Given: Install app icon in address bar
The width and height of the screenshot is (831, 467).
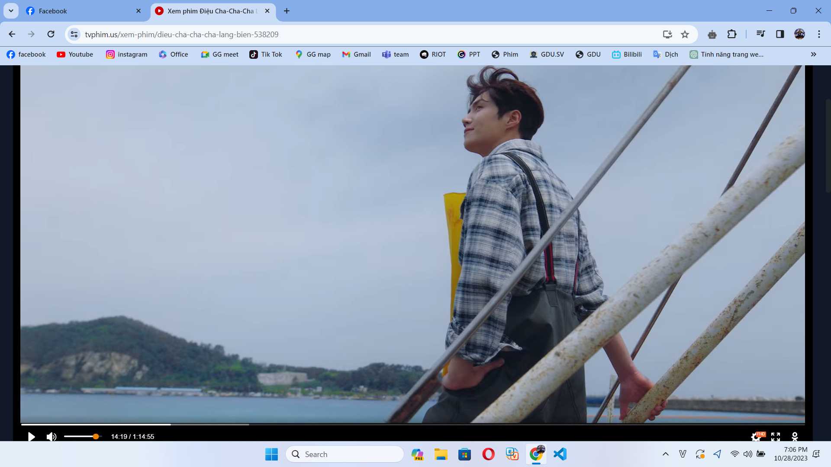Looking at the screenshot, I should point(667,34).
